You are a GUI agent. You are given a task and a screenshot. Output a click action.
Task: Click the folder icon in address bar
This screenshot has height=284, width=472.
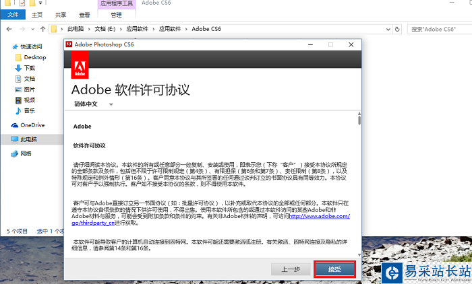click(x=54, y=29)
